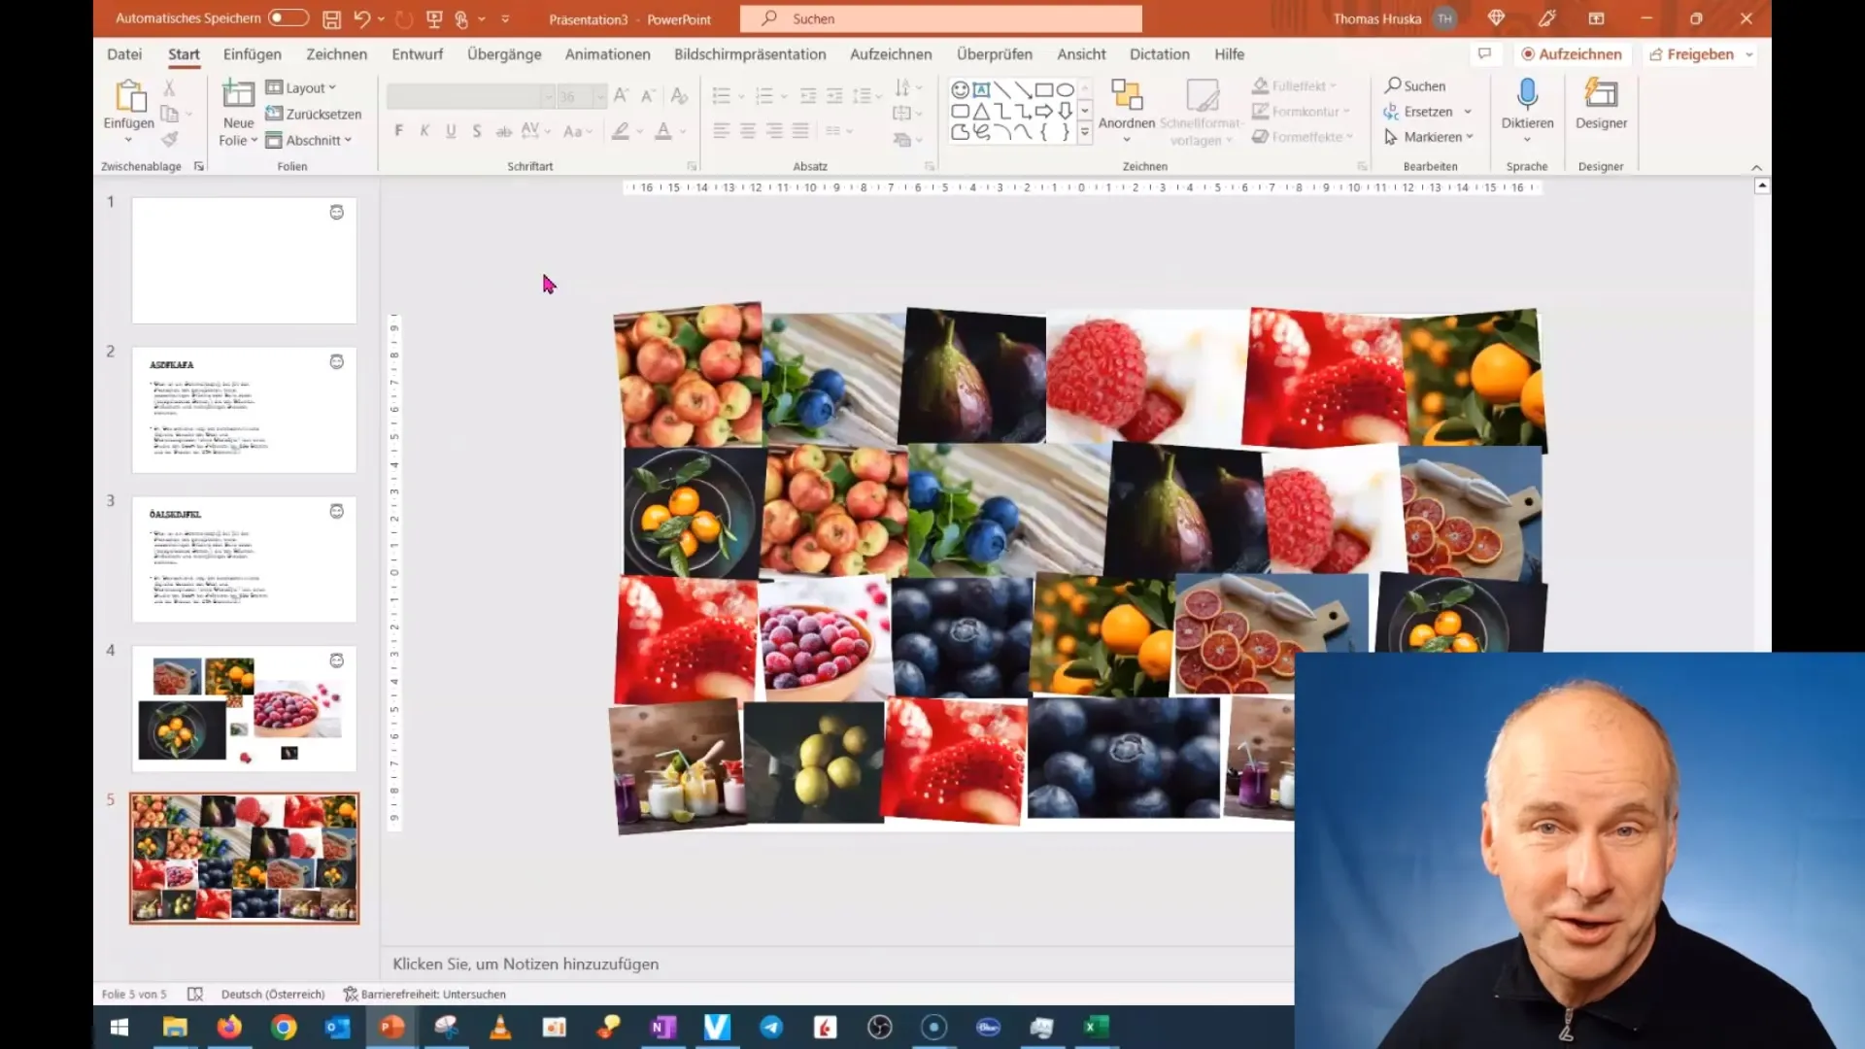The image size is (1865, 1049).
Task: Start presentation from beginning icon
Action: tap(434, 18)
